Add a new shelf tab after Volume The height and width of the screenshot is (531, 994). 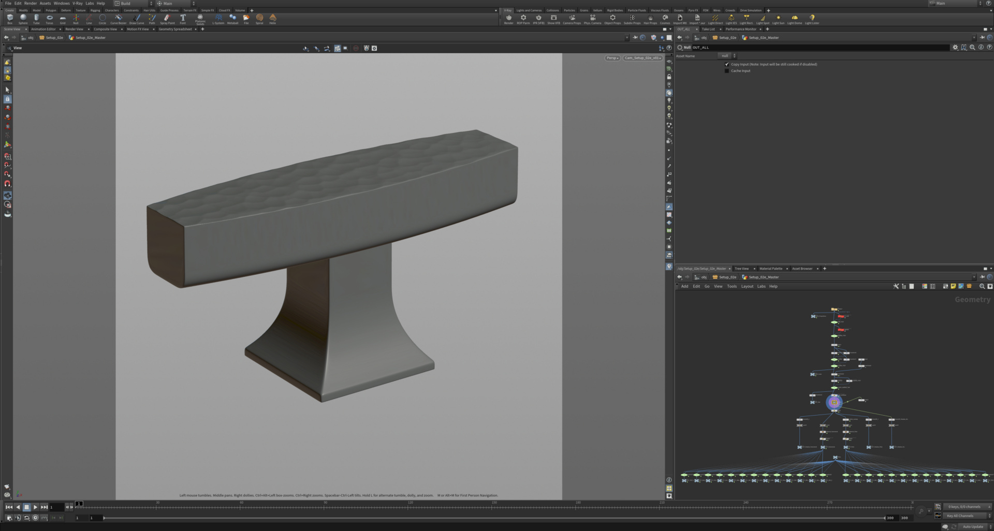point(252,10)
